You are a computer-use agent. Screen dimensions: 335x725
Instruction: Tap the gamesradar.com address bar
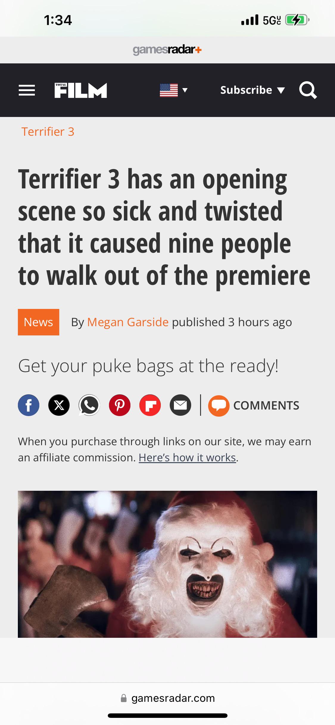point(167,698)
